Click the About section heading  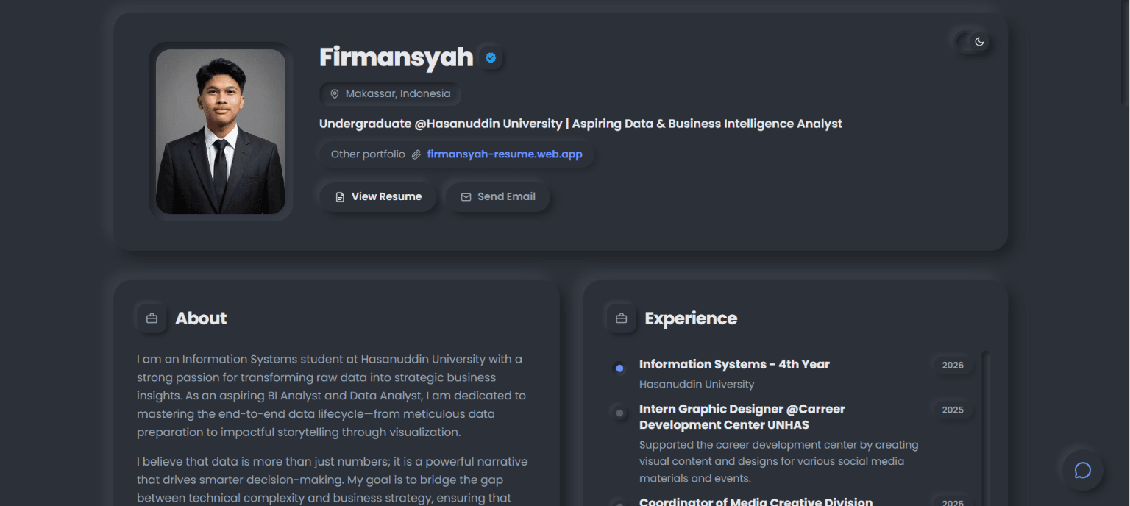click(201, 318)
